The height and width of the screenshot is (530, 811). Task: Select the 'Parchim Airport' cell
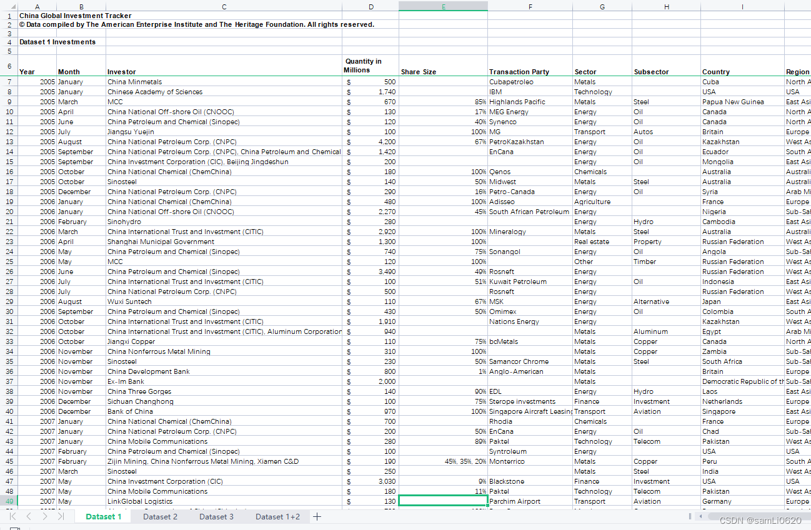point(530,501)
